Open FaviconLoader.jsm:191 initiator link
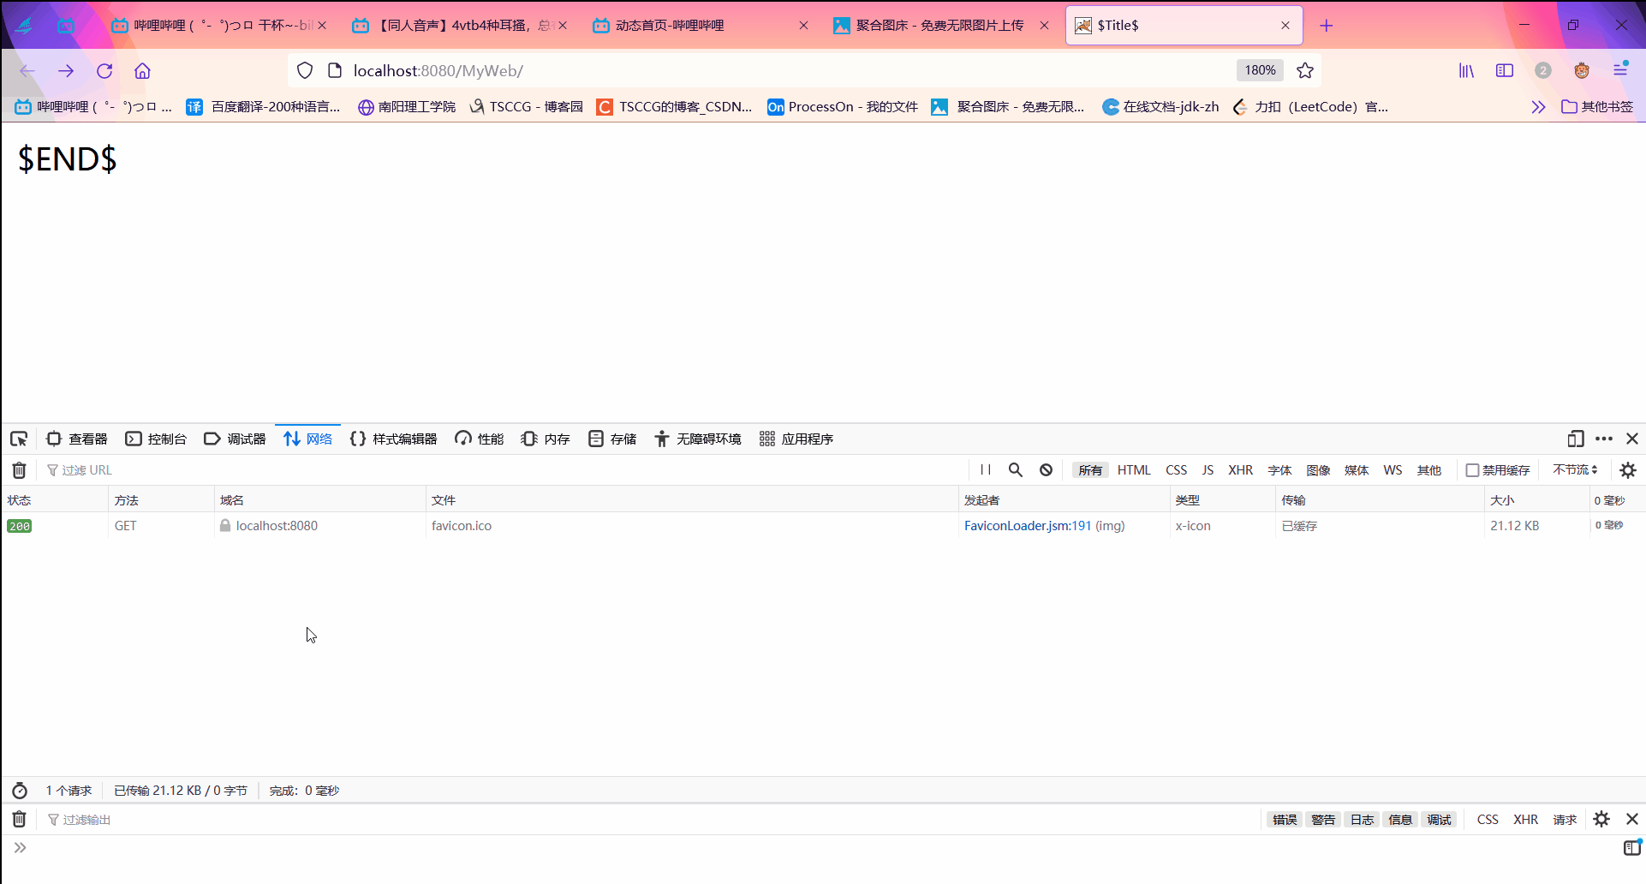The height and width of the screenshot is (884, 1646). 1028,526
